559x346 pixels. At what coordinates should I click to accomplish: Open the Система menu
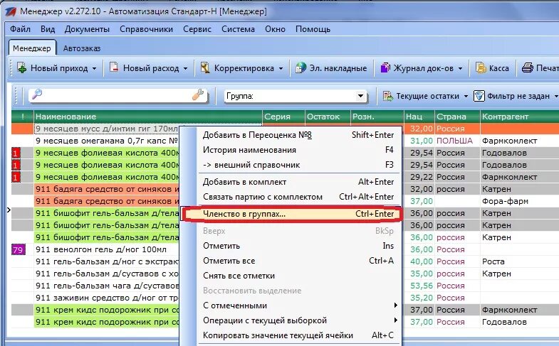(x=238, y=29)
